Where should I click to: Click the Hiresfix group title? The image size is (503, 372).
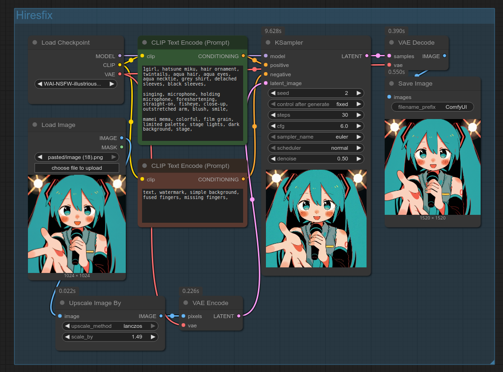34,15
